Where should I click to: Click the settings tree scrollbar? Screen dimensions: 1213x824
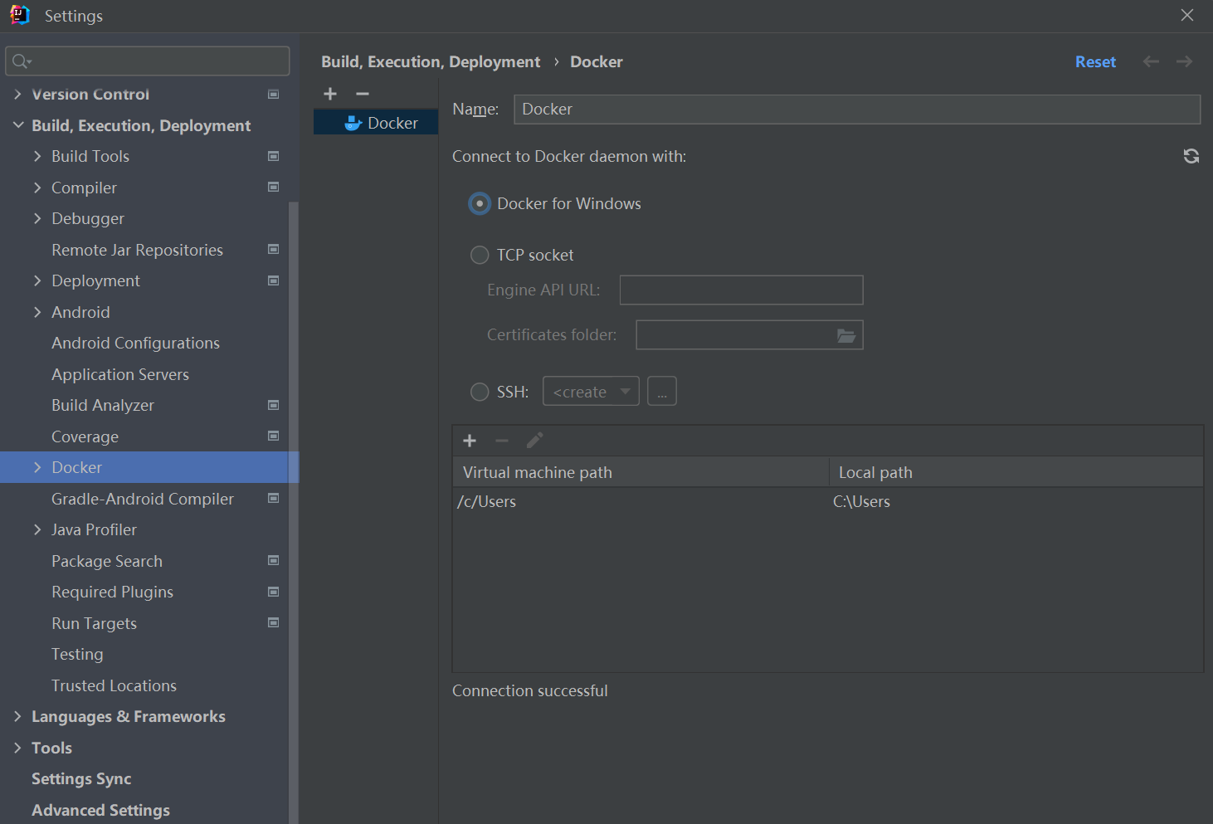click(293, 512)
